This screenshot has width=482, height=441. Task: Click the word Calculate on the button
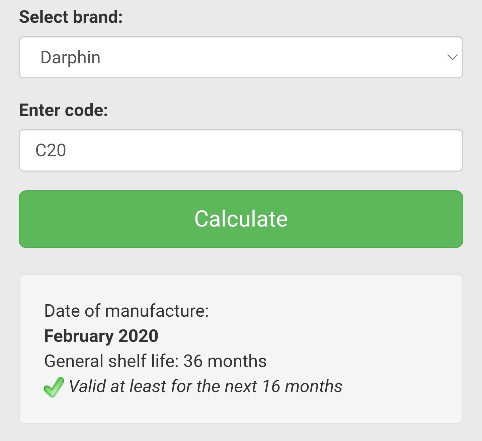click(x=241, y=219)
